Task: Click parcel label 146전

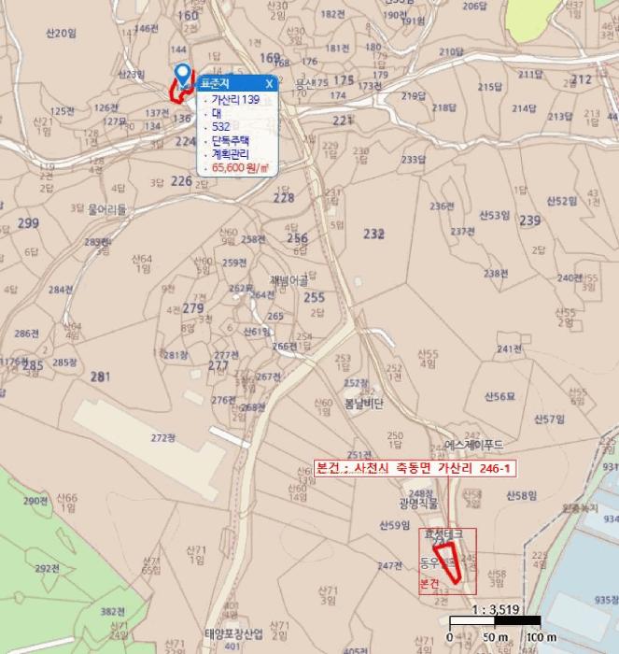Action: (x=147, y=28)
